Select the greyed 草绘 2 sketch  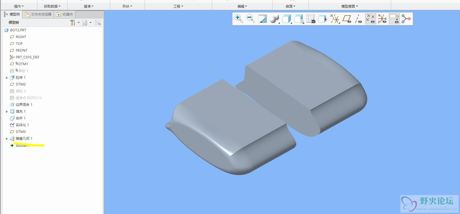(x=21, y=91)
